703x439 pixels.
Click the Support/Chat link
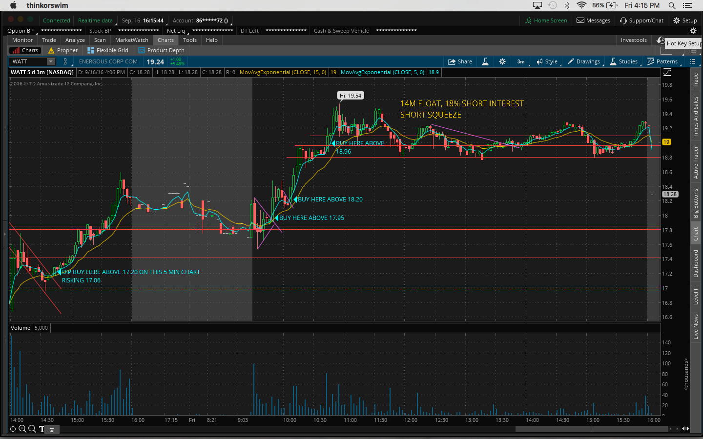point(641,20)
